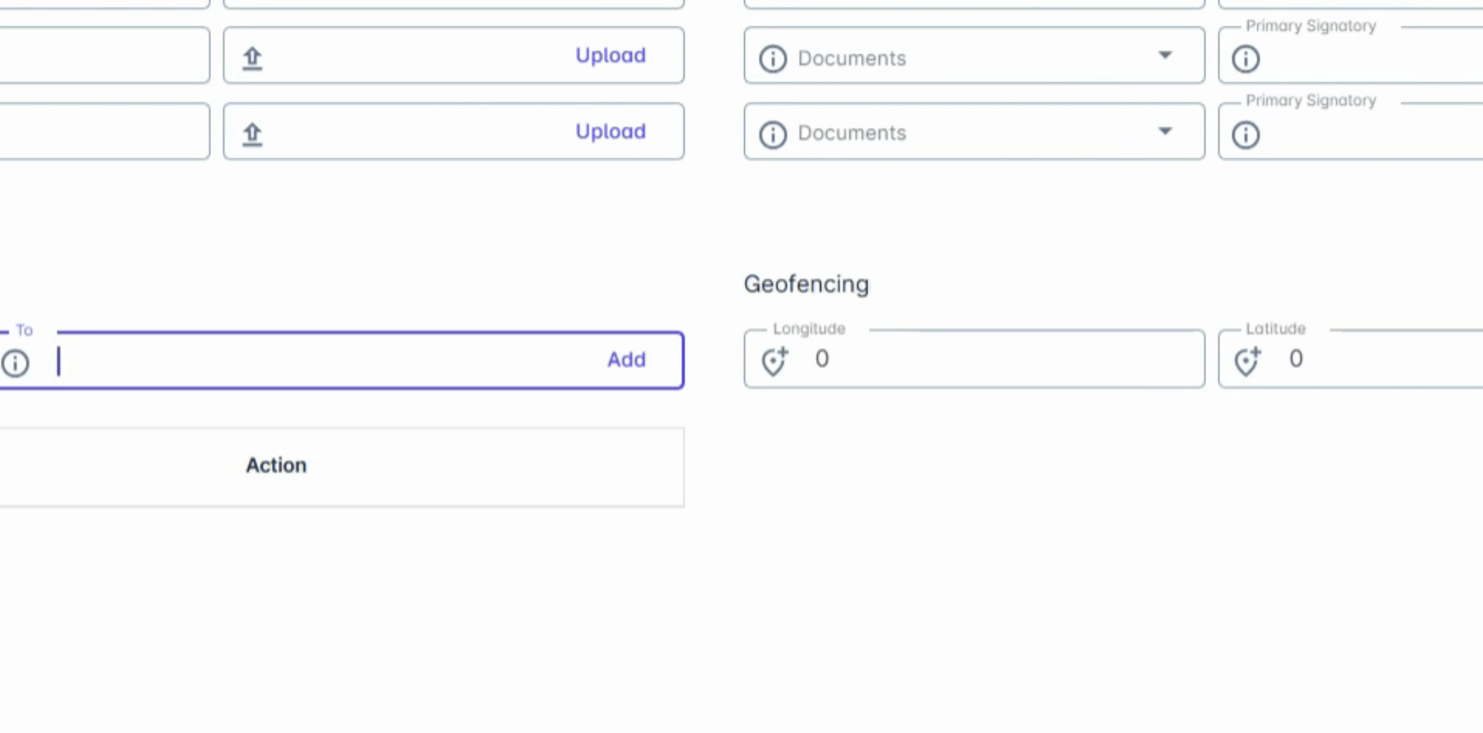Click info icon in first Documents dropdown
1483x733 pixels.
click(773, 59)
